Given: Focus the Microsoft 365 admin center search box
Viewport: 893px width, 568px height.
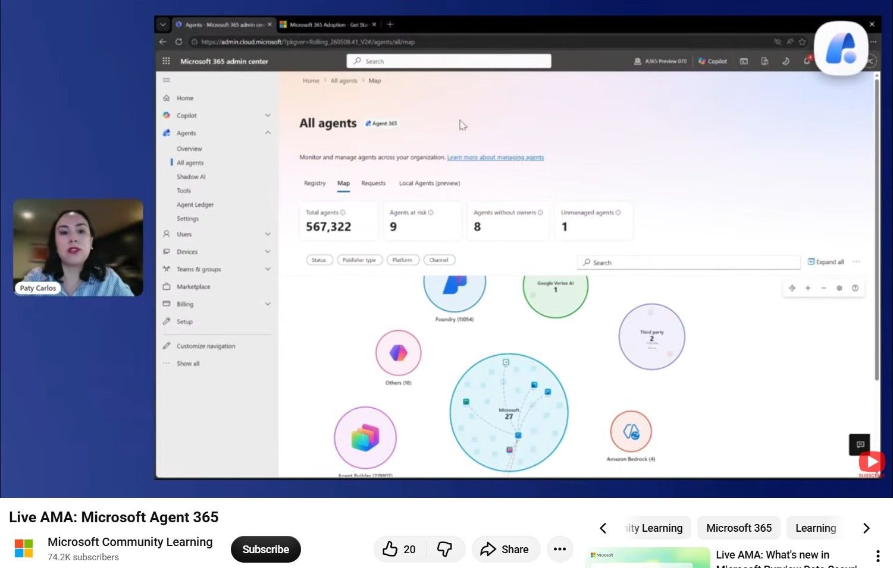Looking at the screenshot, I should click(x=449, y=61).
